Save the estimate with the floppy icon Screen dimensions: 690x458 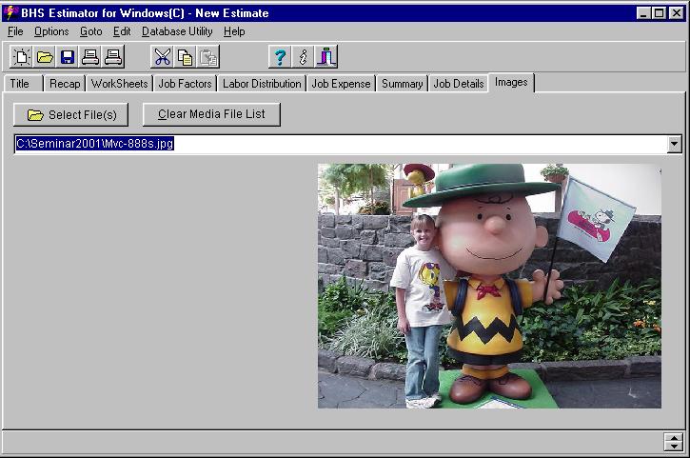coord(68,57)
